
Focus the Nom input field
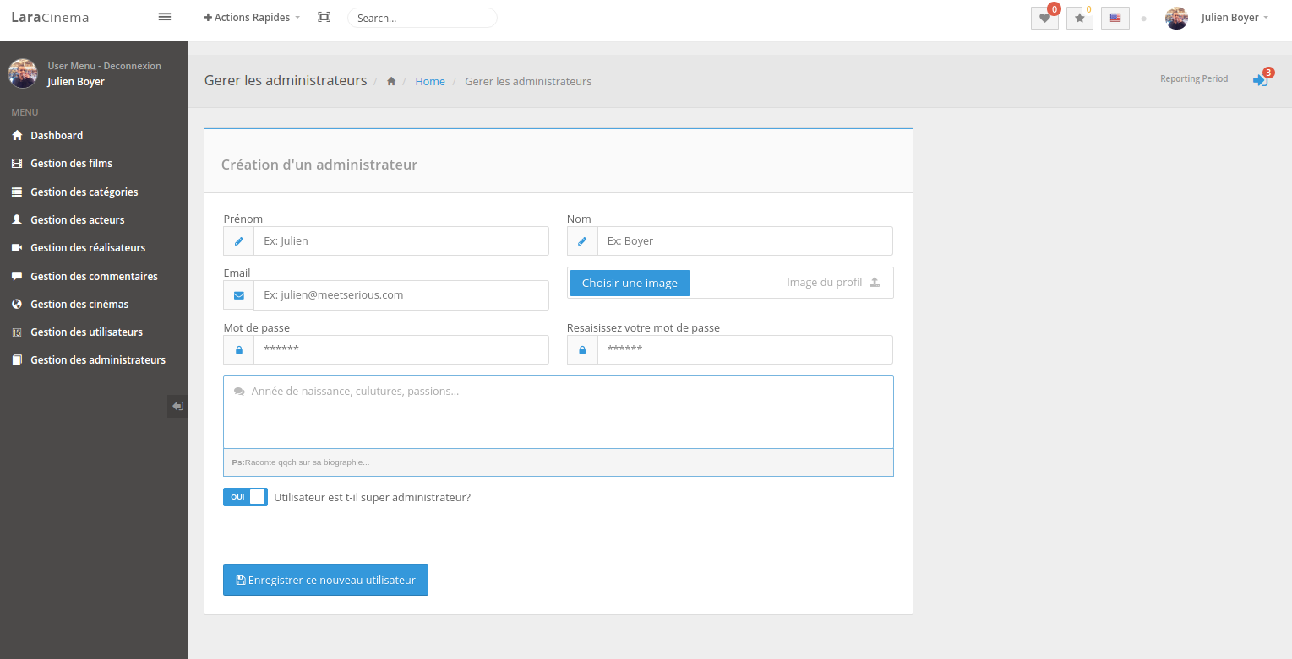click(x=745, y=241)
